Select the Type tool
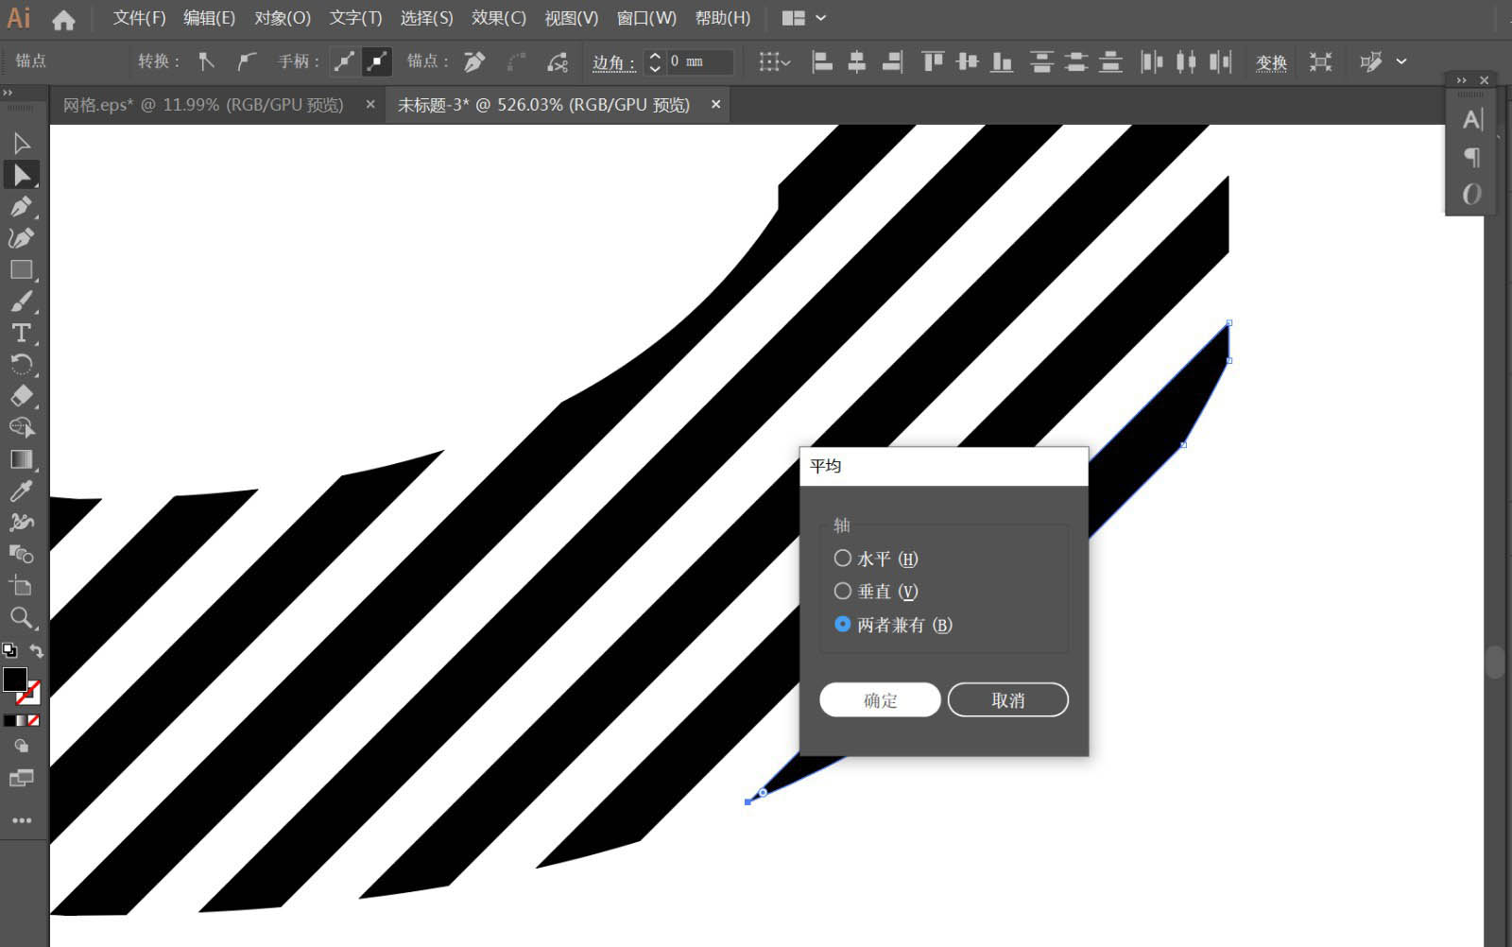1512x947 pixels. point(22,333)
